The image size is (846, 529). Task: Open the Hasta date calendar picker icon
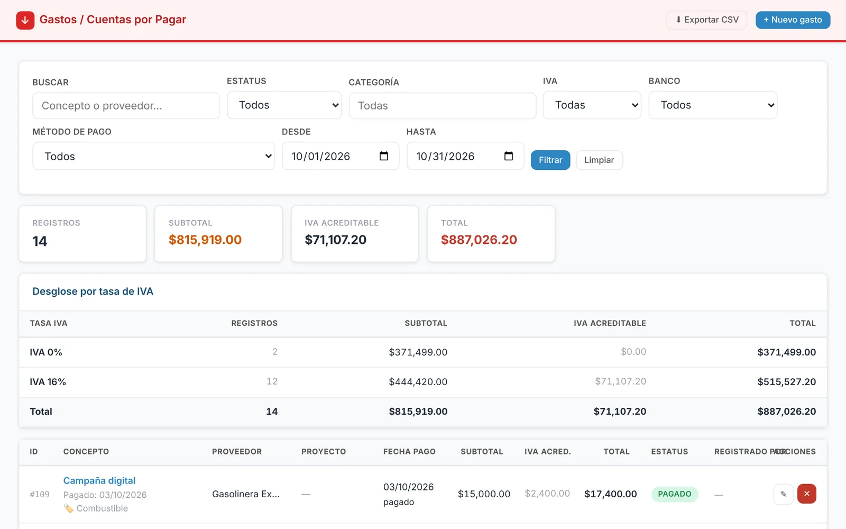pyautogui.click(x=509, y=156)
